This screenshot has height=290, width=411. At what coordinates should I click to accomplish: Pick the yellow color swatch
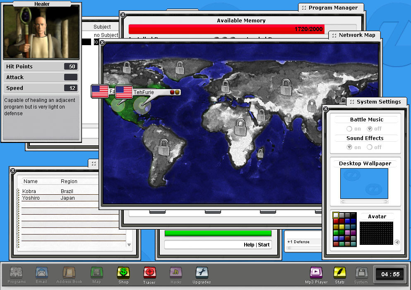tap(342, 227)
